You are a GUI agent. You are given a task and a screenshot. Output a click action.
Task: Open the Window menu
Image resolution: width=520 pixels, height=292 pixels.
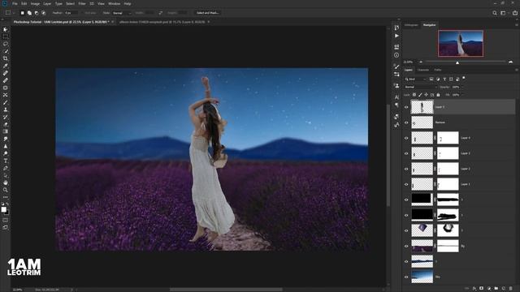(x=114, y=3)
